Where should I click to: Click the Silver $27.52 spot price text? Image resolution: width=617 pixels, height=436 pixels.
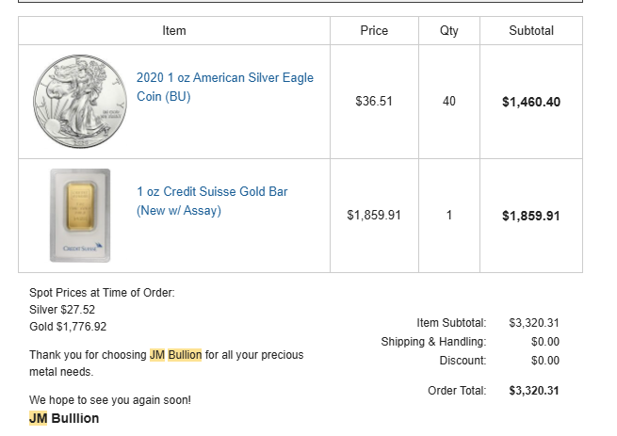click(62, 309)
